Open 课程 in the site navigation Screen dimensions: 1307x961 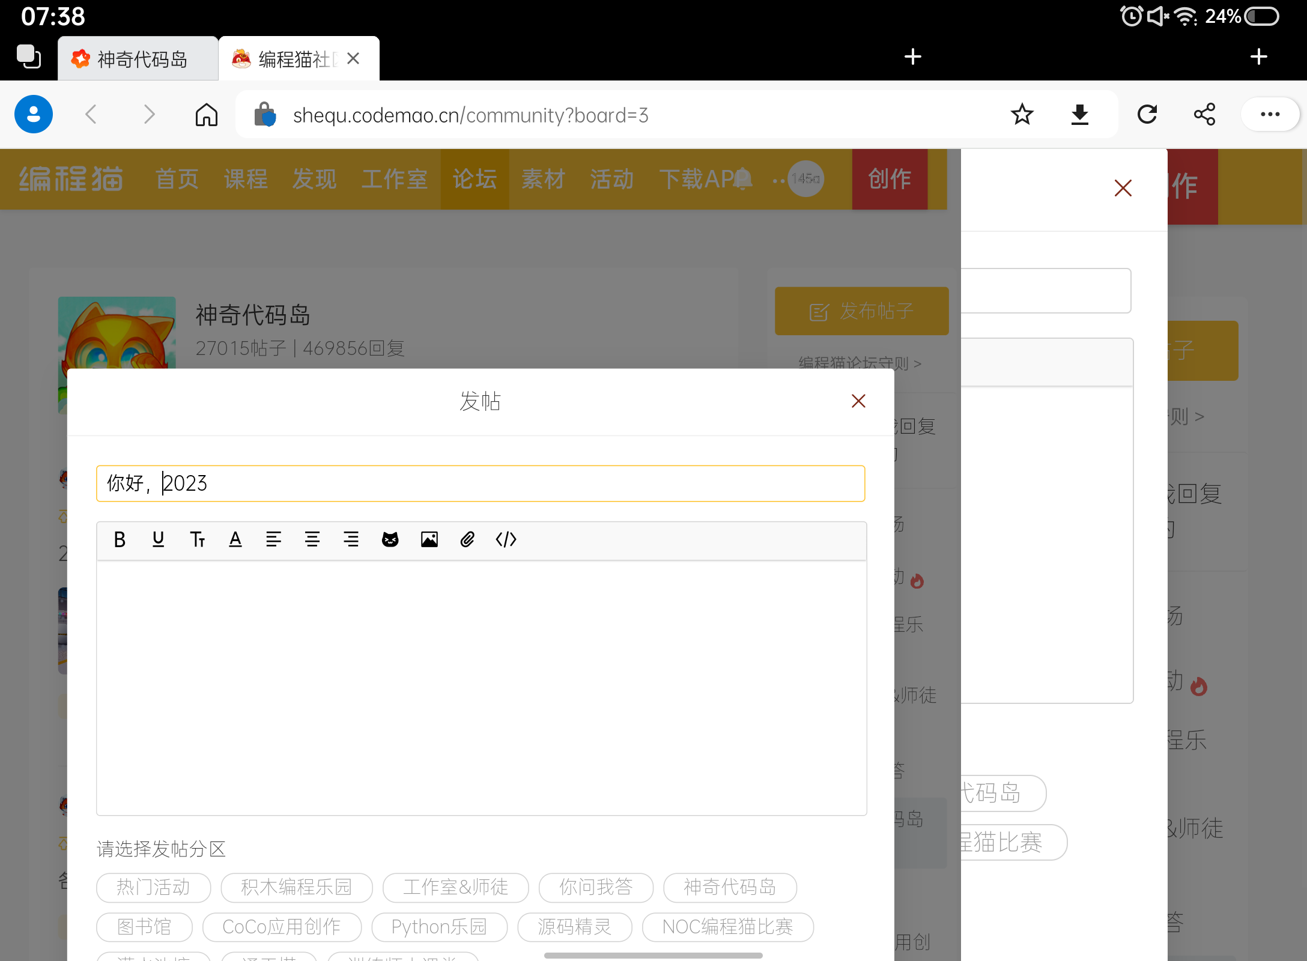click(246, 179)
